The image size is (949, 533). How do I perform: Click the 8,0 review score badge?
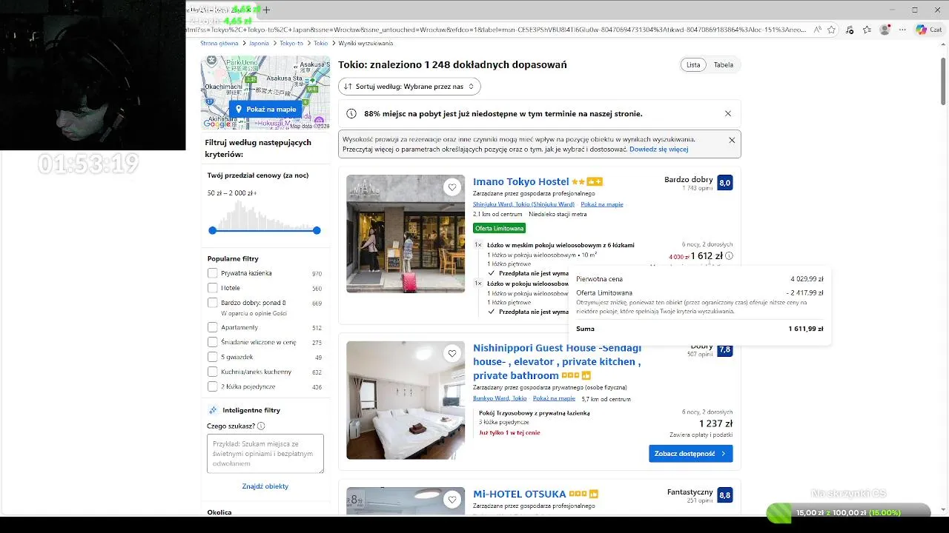pyautogui.click(x=725, y=182)
